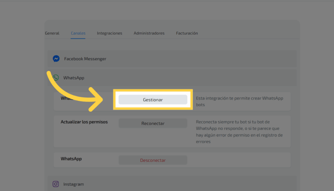Click the WhatsApp label beside Desconectar
The image size is (334, 191).
pos(71,159)
